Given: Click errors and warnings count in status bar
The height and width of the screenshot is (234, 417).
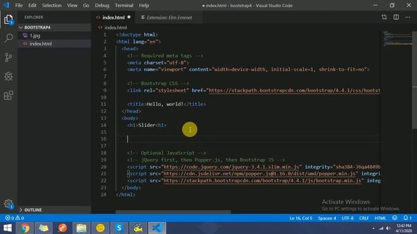Looking at the screenshot, I should pyautogui.click(x=14, y=218).
